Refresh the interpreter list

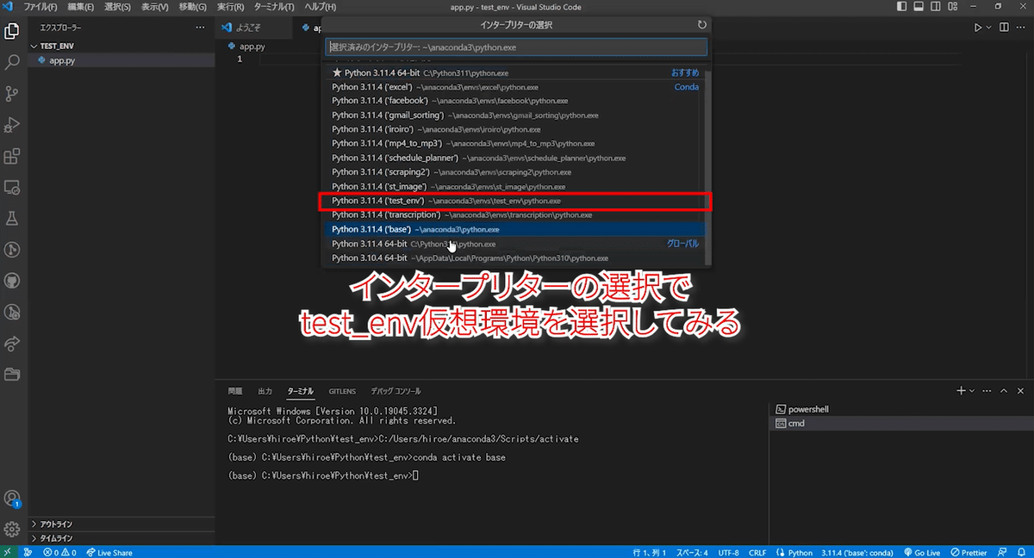pyautogui.click(x=702, y=25)
